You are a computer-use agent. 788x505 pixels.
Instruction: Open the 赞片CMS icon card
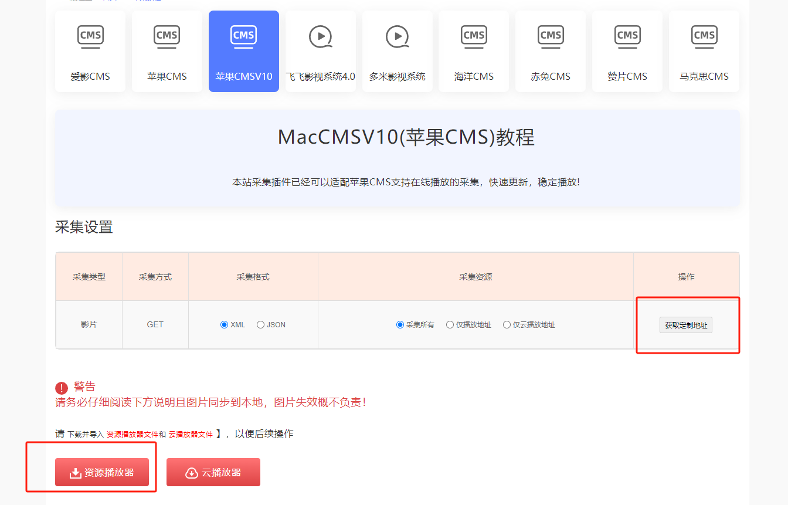pyautogui.click(x=627, y=52)
